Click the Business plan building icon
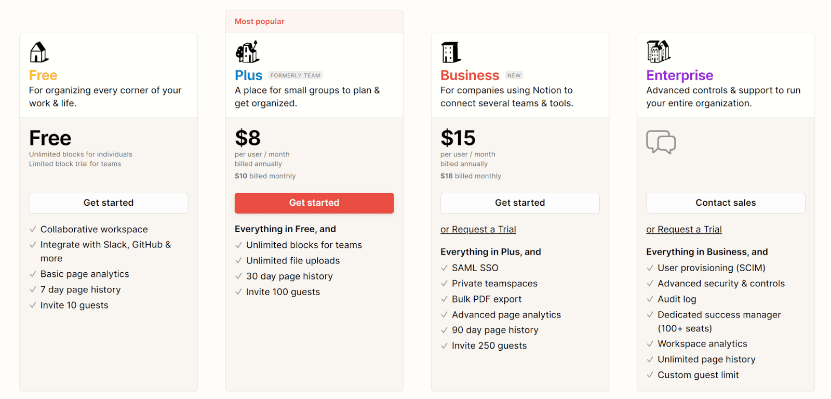Viewport: 831px width, 399px height. [x=451, y=52]
